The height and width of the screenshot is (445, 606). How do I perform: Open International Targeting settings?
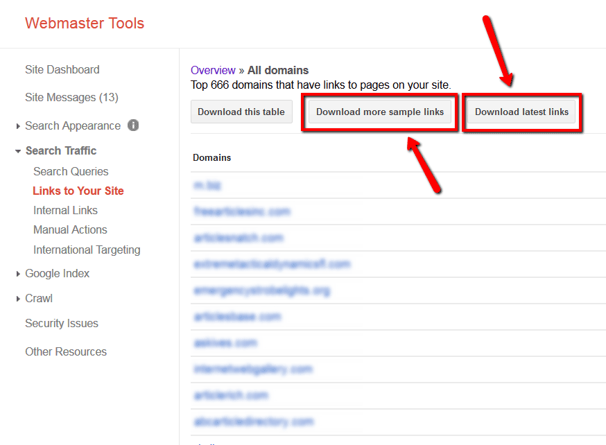click(x=87, y=250)
